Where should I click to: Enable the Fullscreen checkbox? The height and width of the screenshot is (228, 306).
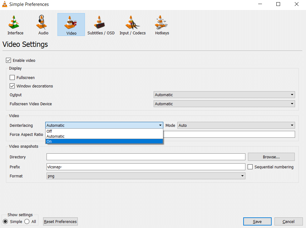(12, 77)
